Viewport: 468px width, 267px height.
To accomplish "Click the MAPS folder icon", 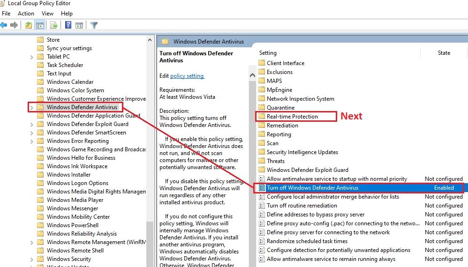I will (262, 81).
